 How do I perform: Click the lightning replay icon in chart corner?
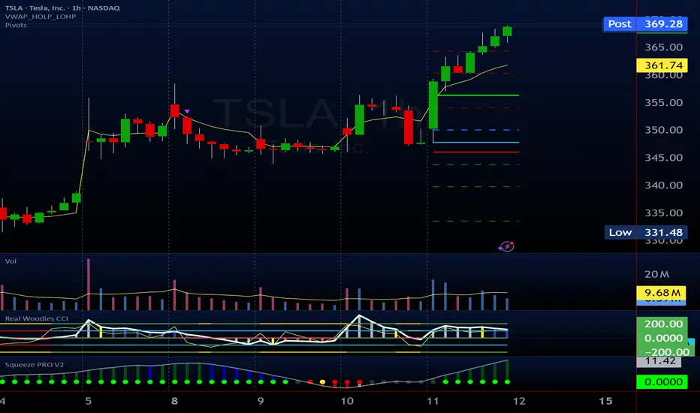506,246
